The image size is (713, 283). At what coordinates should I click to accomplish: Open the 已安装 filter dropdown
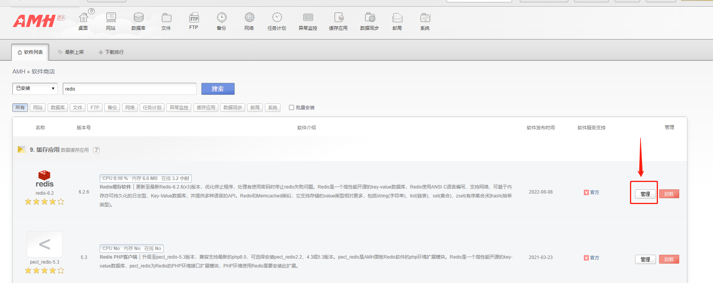35,89
